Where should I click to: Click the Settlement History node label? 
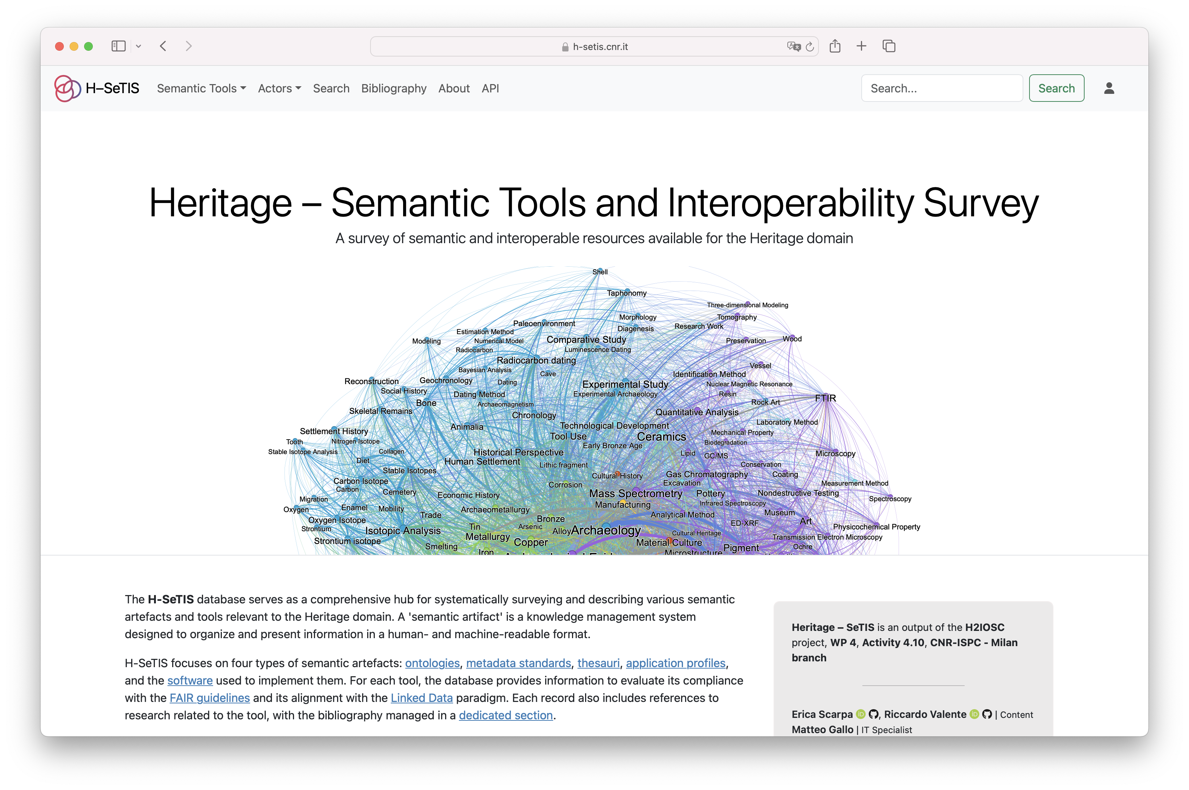[333, 431]
